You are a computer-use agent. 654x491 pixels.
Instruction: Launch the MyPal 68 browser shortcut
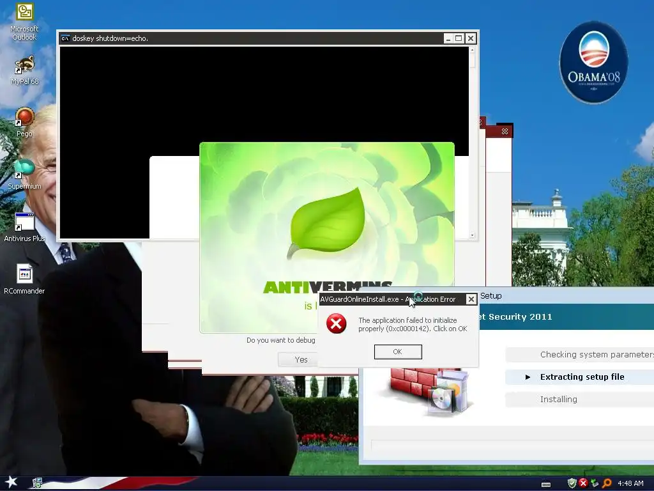click(x=25, y=70)
